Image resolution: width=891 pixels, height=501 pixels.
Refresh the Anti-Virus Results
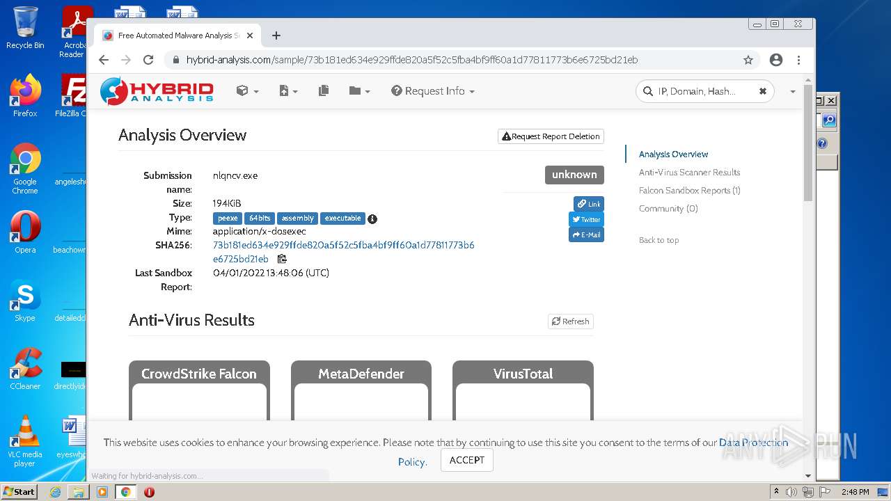[x=571, y=321]
